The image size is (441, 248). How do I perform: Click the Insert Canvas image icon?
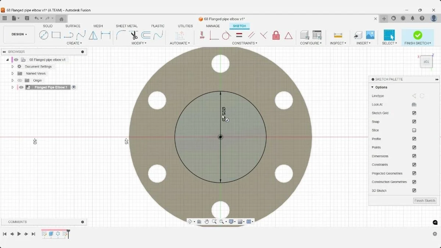370,35
